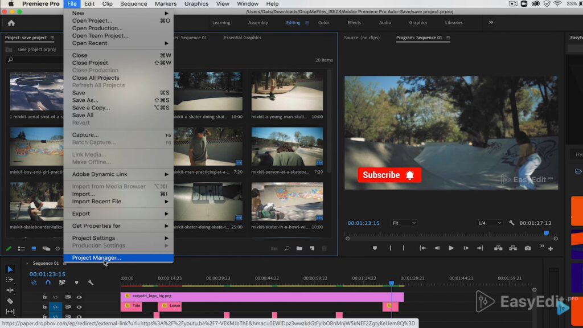Toggle linked selection in timeline

pyautogui.click(x=62, y=282)
